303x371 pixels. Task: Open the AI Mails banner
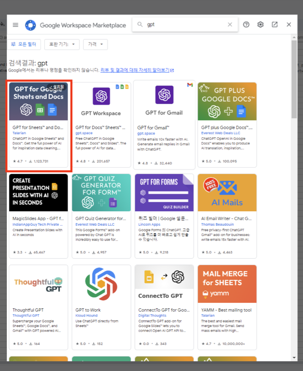[227, 192]
